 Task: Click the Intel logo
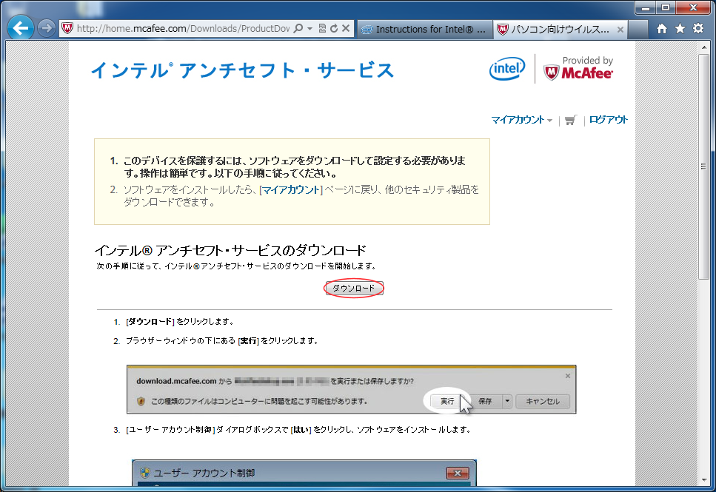(507, 69)
